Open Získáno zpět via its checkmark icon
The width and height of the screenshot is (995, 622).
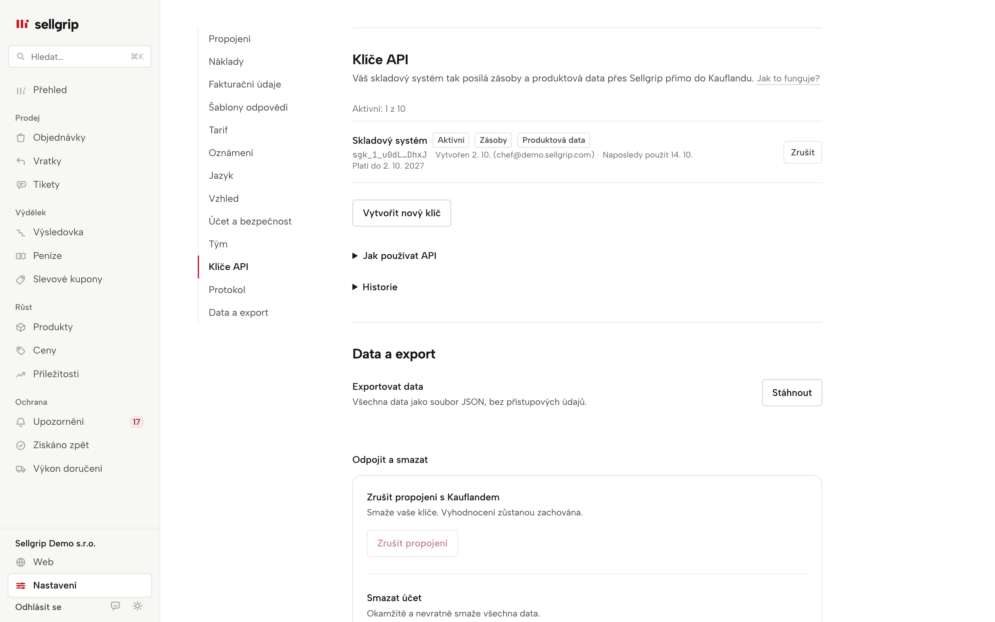(x=21, y=445)
